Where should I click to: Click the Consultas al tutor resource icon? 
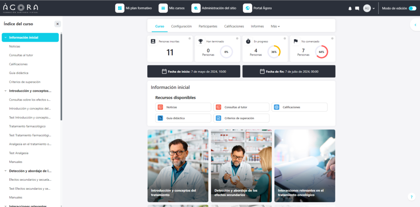218,107
